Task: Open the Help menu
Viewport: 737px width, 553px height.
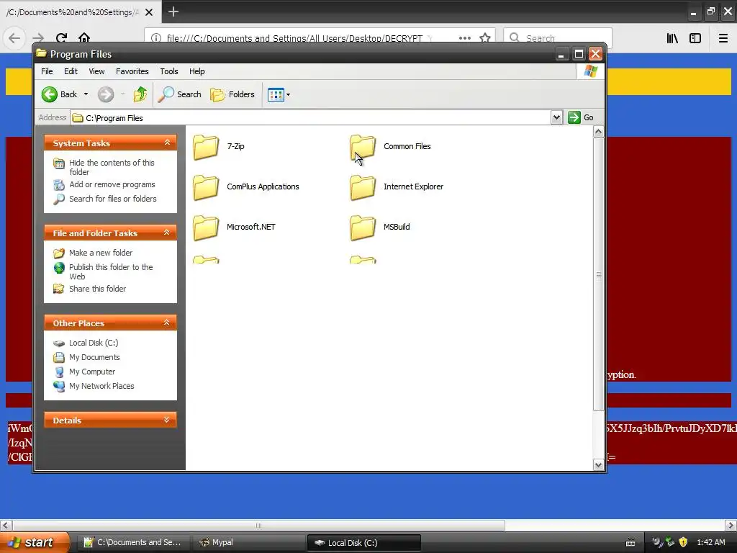Action: click(197, 71)
